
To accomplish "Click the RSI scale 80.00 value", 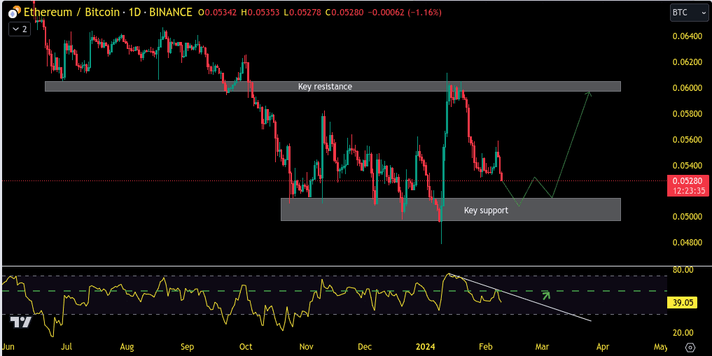I will click(683, 270).
